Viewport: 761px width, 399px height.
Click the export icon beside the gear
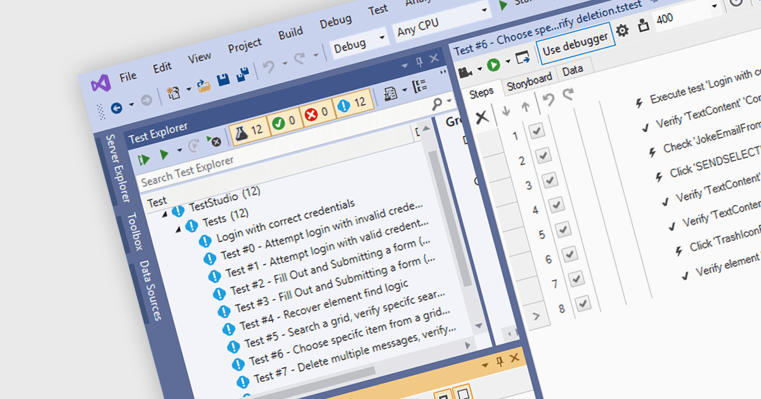(x=644, y=26)
